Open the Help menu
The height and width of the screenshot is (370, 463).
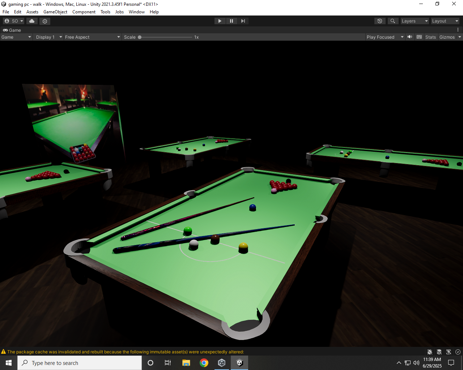[154, 12]
